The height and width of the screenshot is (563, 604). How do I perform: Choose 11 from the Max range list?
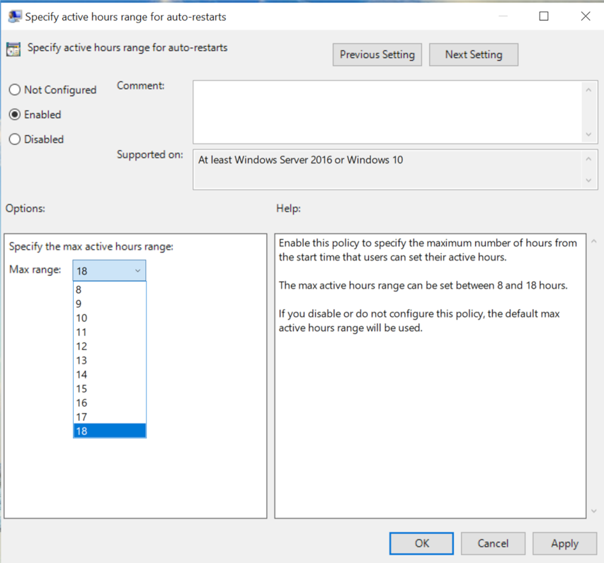tap(109, 332)
